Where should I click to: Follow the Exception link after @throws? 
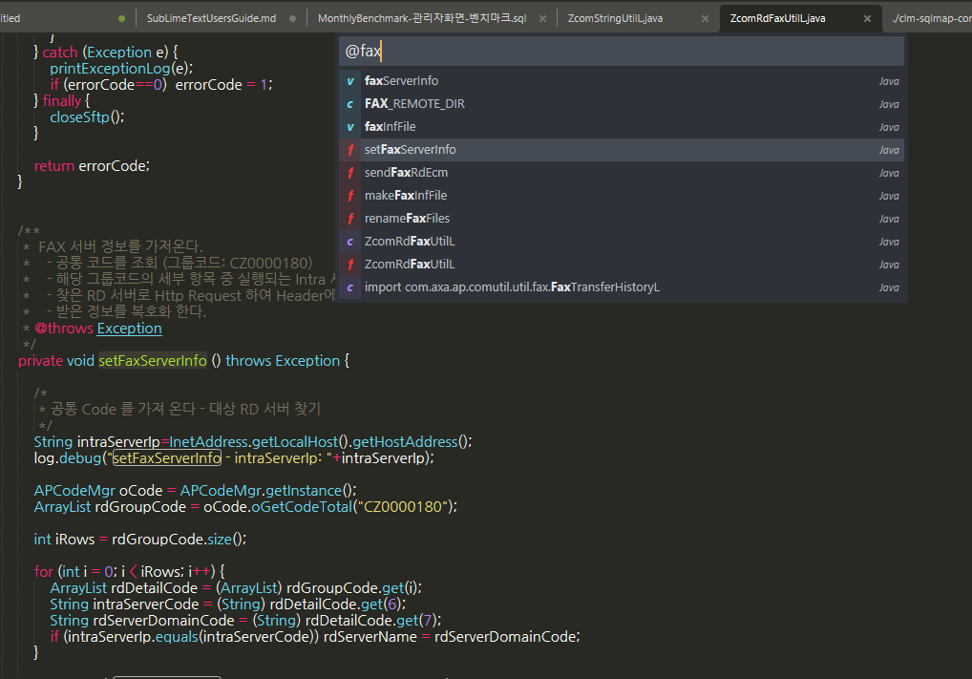(x=130, y=329)
